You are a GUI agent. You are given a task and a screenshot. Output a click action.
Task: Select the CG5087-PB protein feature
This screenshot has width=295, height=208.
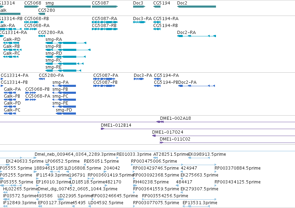104,86
